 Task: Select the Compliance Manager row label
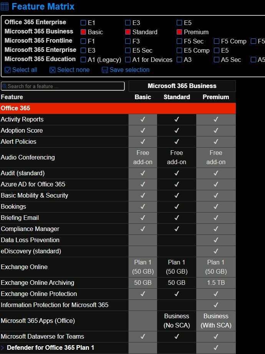tap(30, 229)
